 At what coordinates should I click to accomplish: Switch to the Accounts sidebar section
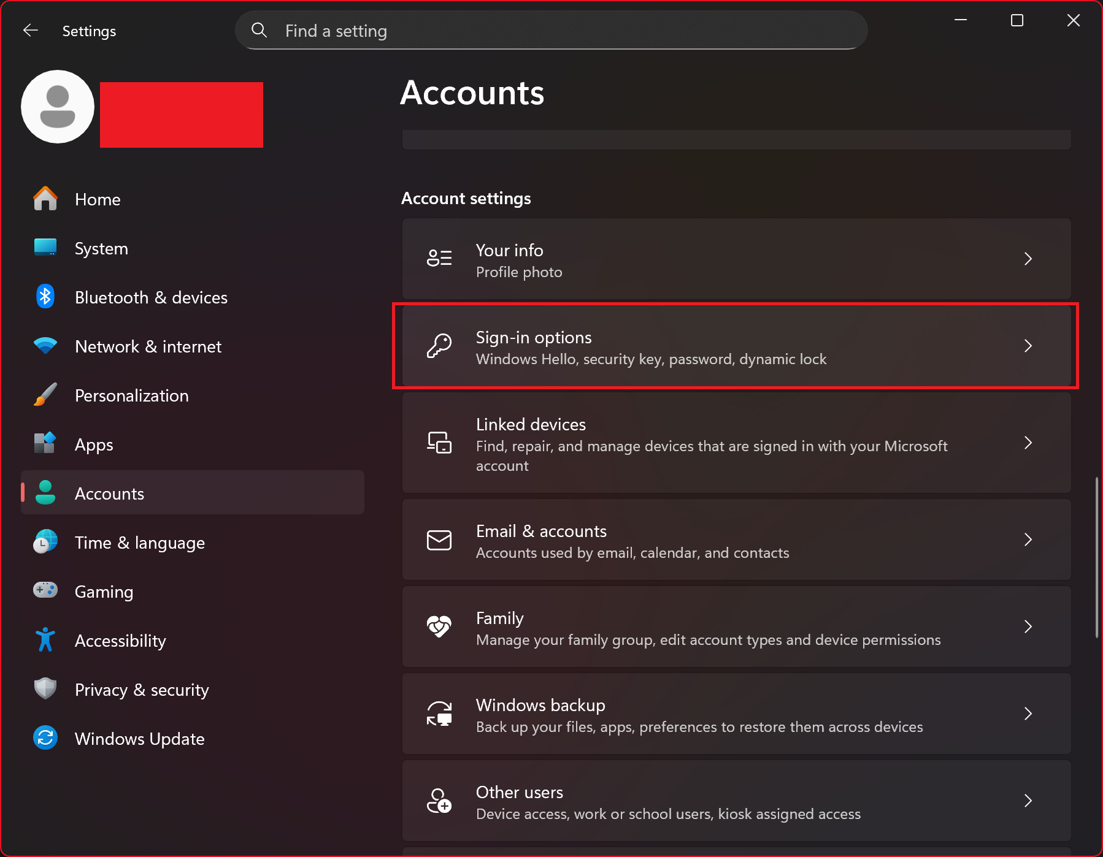click(109, 493)
